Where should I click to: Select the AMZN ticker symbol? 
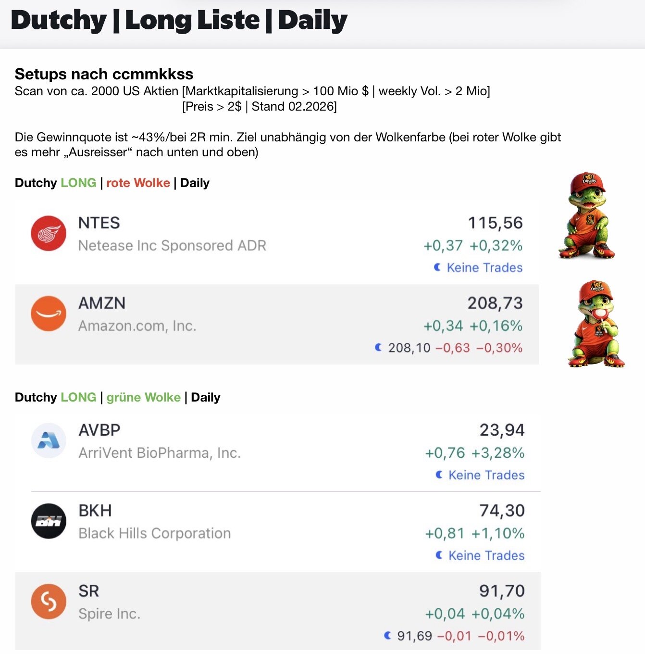pyautogui.click(x=102, y=303)
